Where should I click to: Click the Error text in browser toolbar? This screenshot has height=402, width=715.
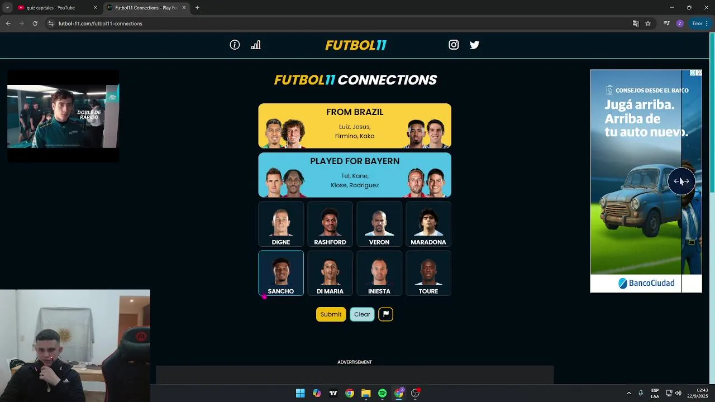(697, 23)
